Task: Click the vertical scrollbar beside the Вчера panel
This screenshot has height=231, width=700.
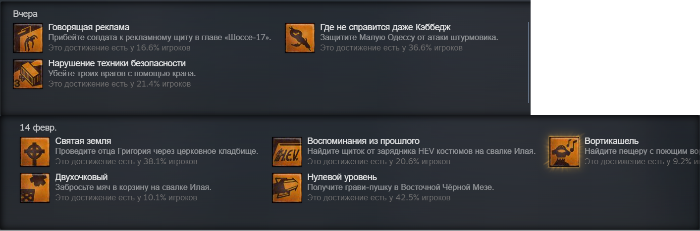Action: 529,62
